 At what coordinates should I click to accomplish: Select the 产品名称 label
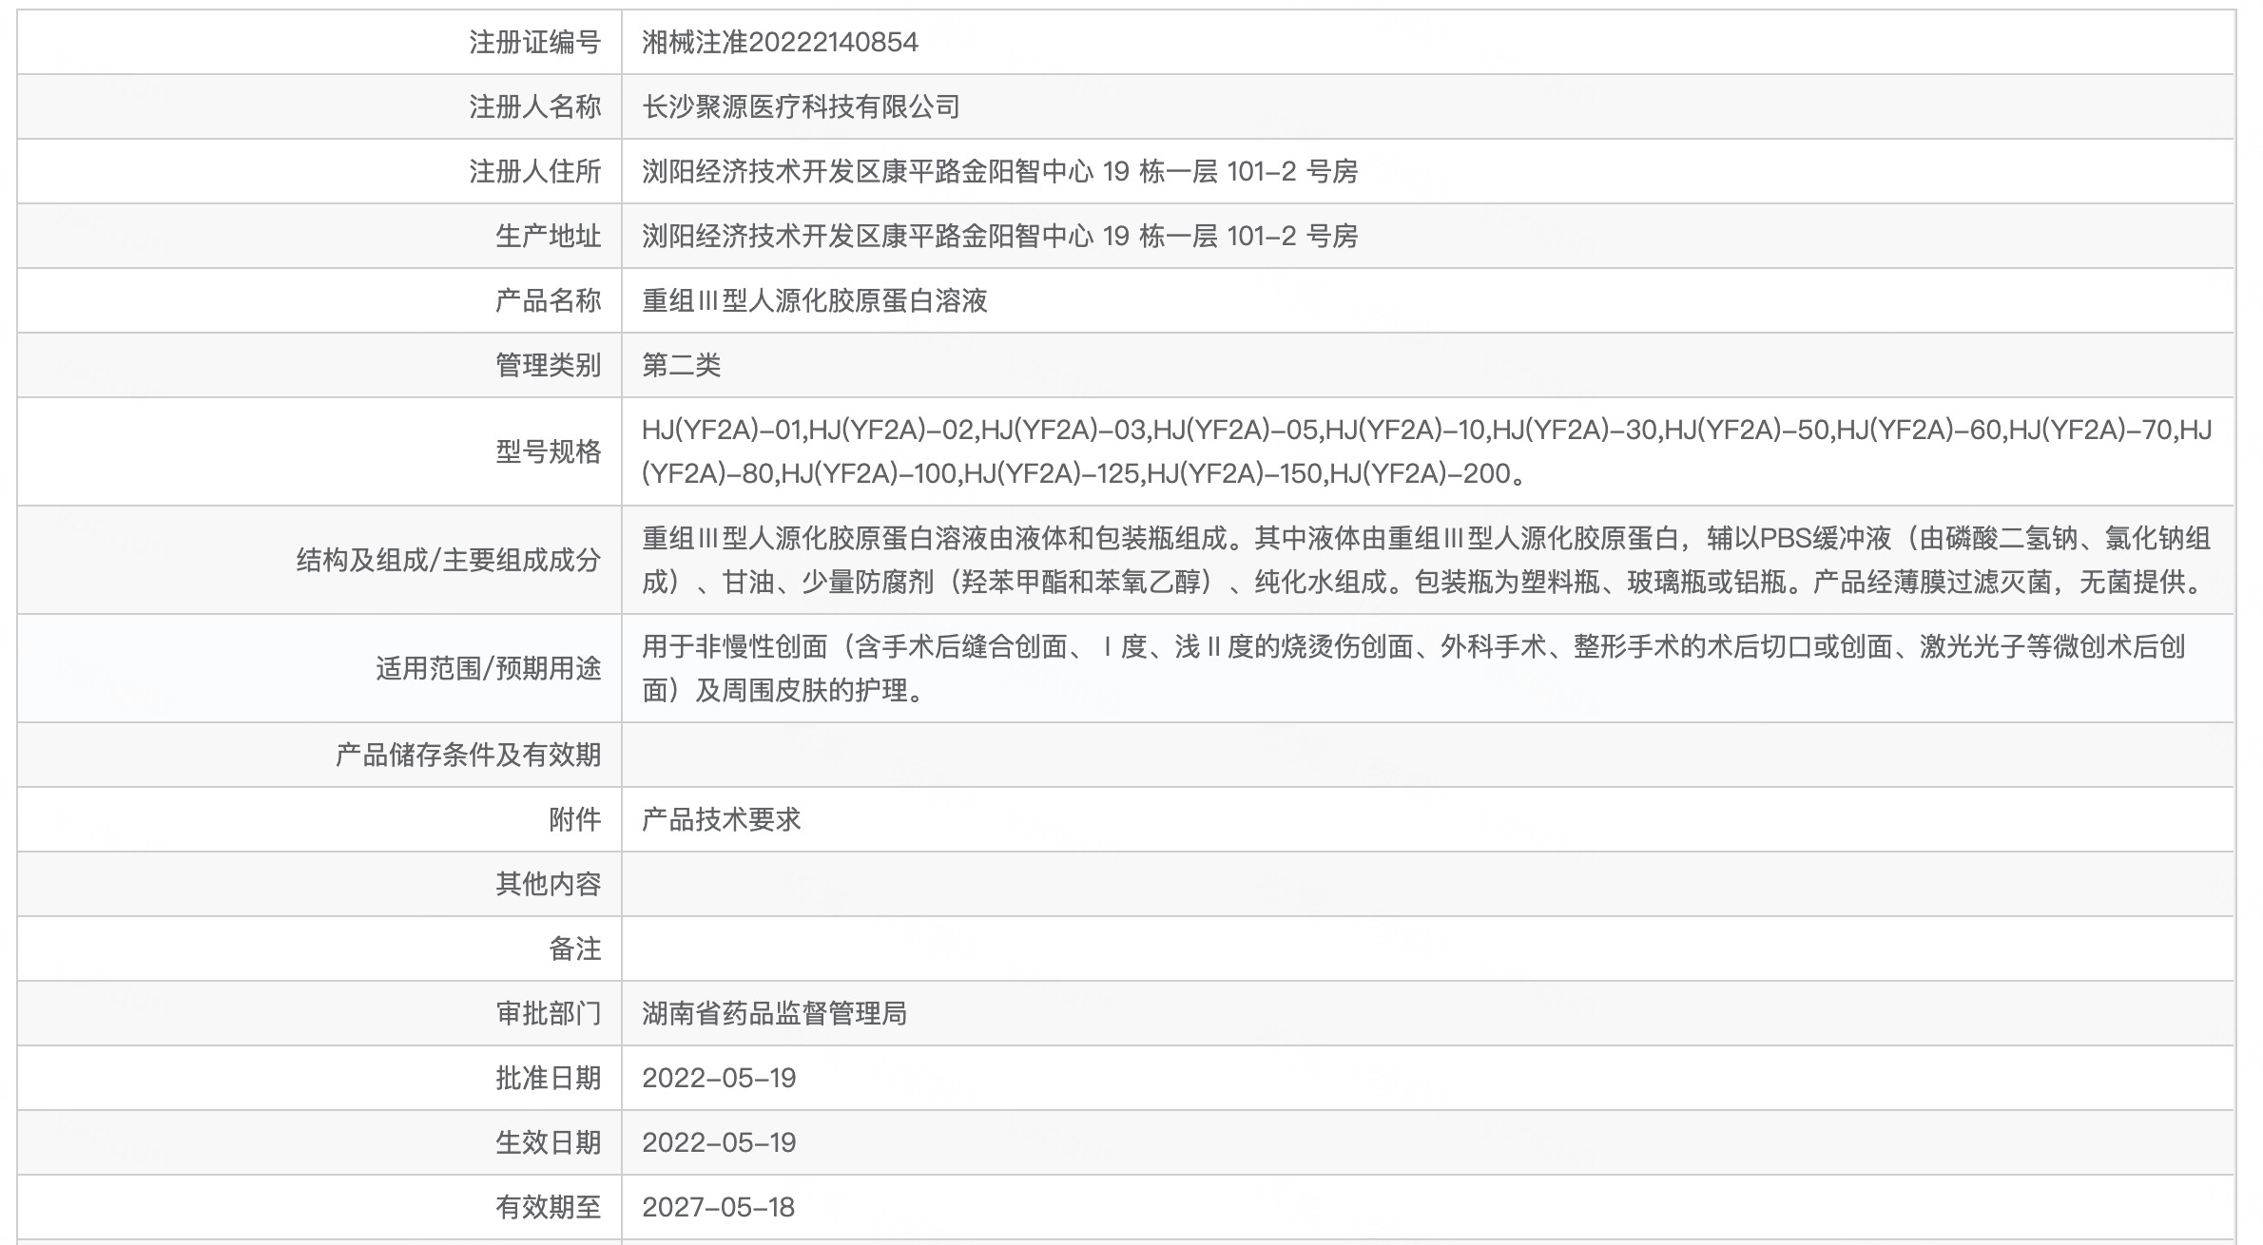pyautogui.click(x=549, y=300)
